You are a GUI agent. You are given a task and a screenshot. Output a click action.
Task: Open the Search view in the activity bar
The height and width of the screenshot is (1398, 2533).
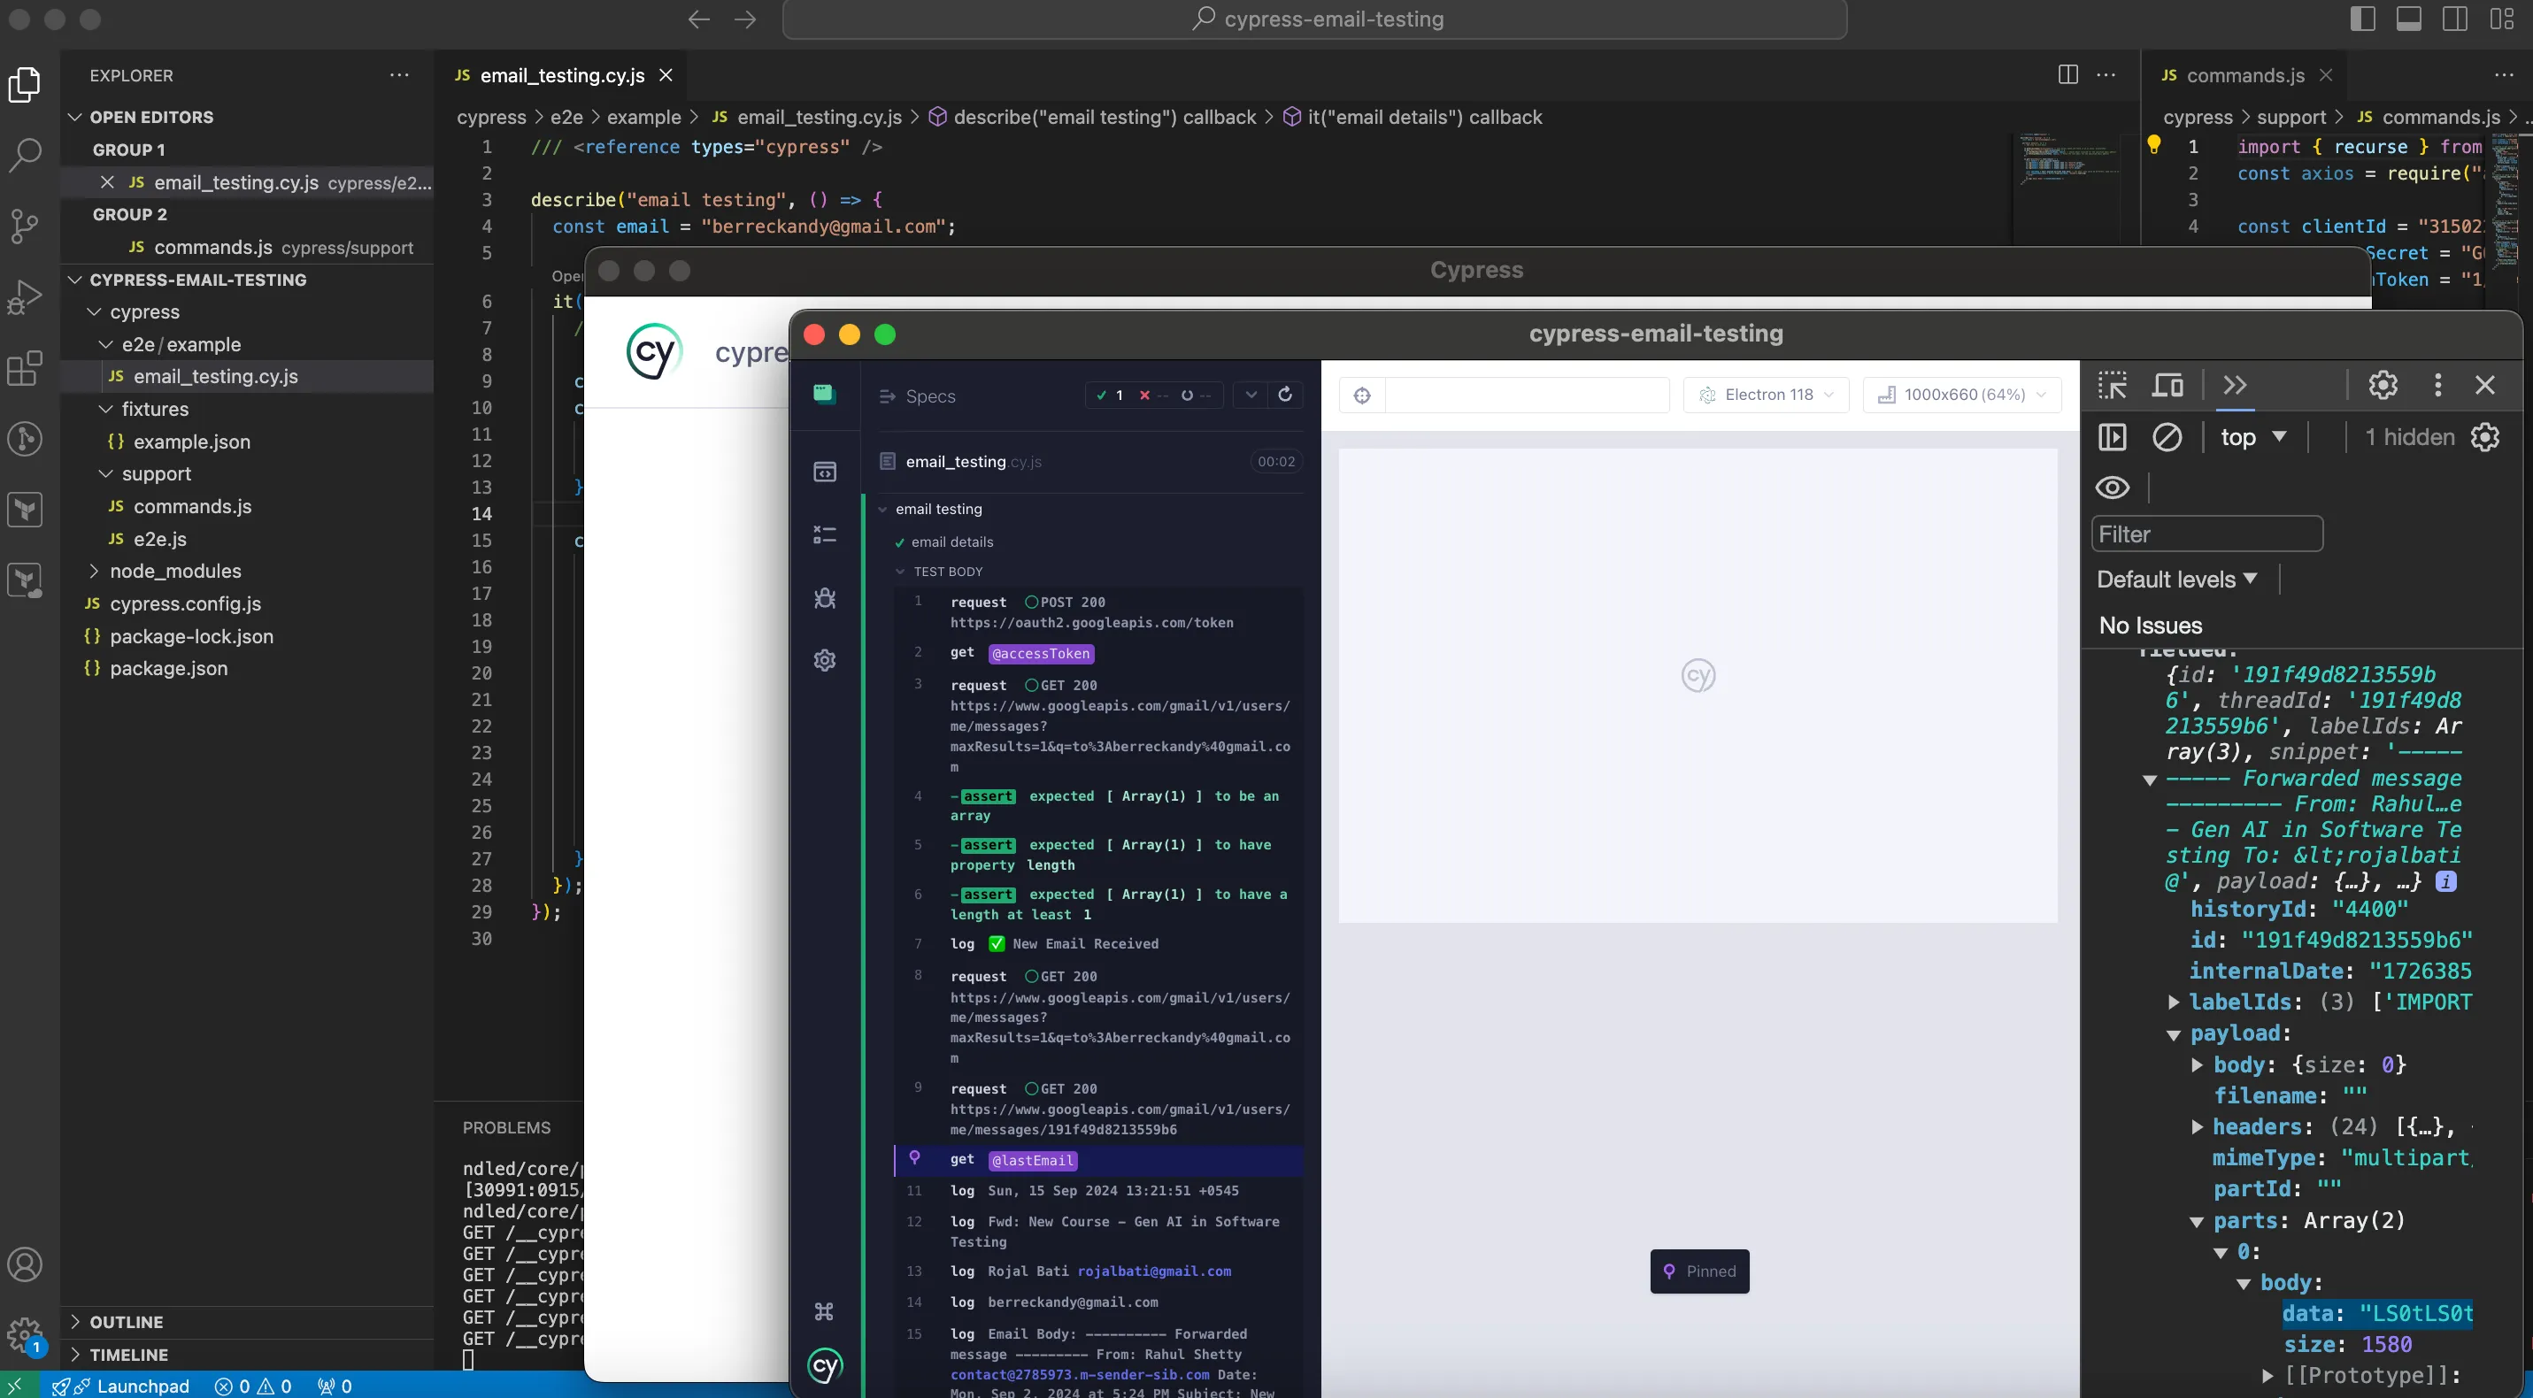click(25, 154)
